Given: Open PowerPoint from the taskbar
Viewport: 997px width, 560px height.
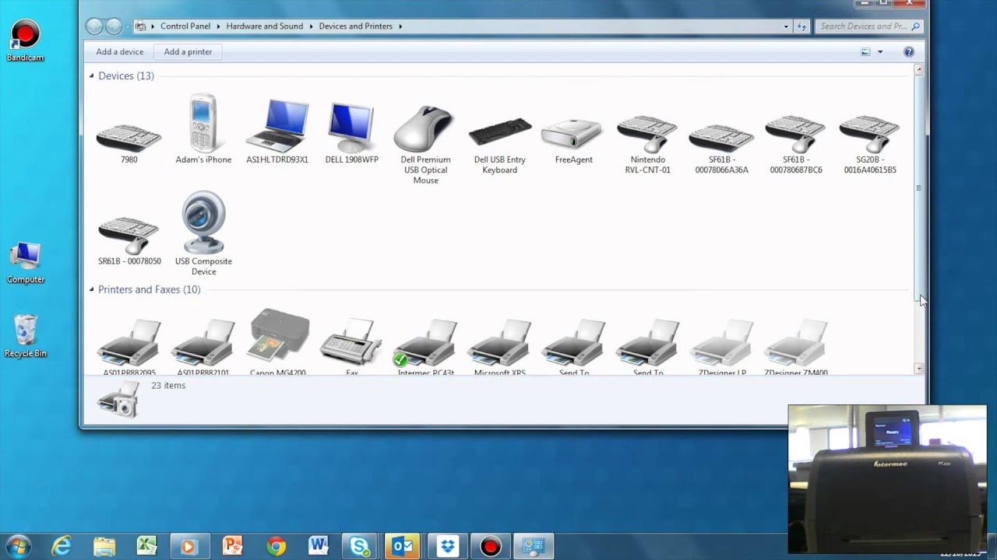Looking at the screenshot, I should (x=232, y=546).
